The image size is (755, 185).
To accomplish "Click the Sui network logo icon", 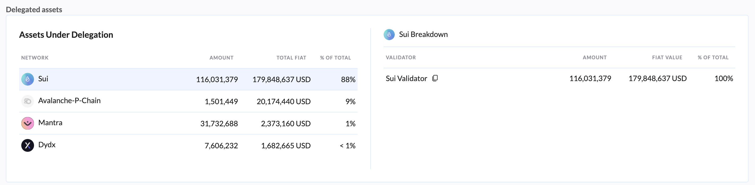I will [28, 79].
